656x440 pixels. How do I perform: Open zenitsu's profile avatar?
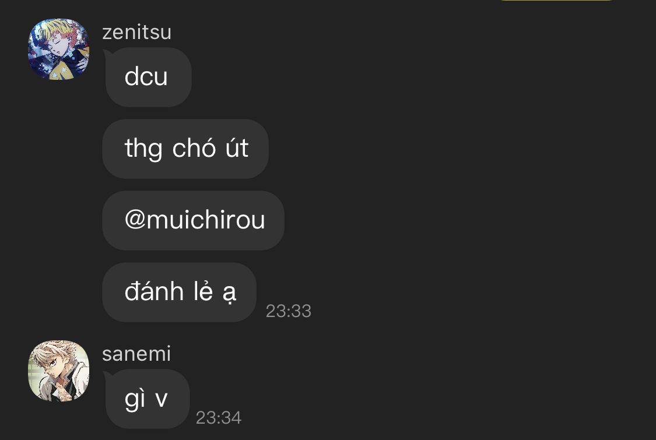click(x=58, y=49)
